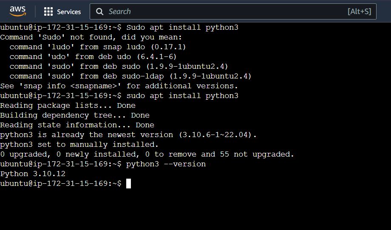Select the 'udo' from deb suggestion line
The image size is (391, 230).
click(93, 56)
